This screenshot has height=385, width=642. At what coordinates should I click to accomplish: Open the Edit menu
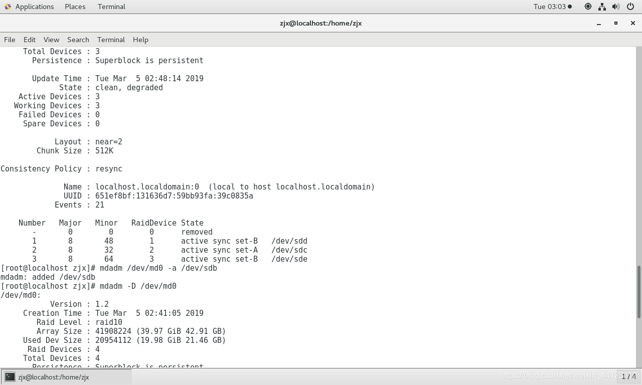point(30,40)
